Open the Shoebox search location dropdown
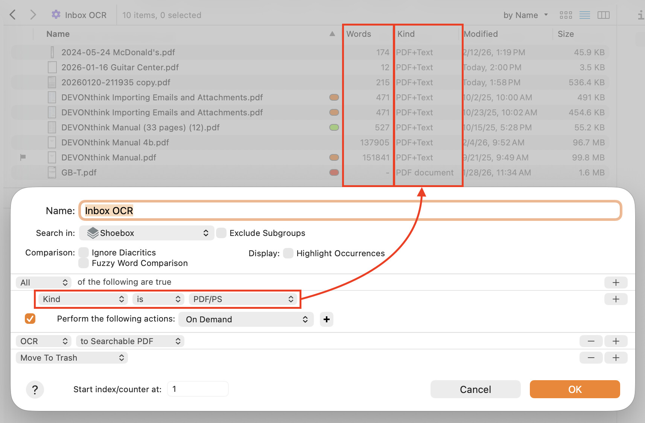 coord(146,233)
